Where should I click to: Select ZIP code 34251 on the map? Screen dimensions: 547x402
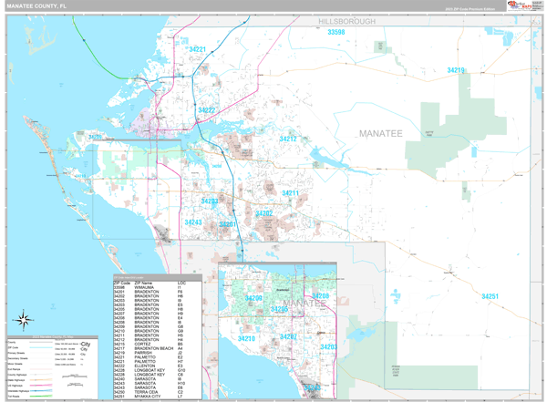(490, 297)
